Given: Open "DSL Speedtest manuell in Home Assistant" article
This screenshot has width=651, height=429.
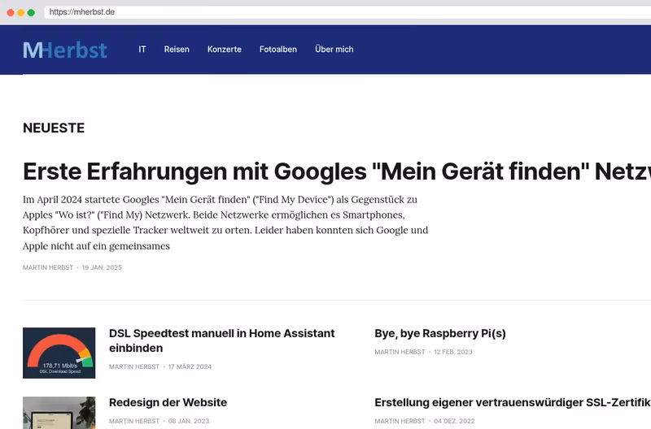Looking at the screenshot, I should click(x=221, y=340).
